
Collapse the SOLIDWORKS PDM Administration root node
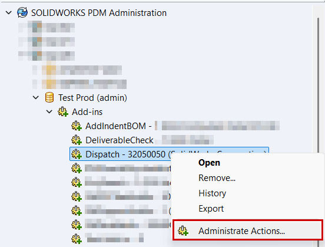(x=9, y=12)
